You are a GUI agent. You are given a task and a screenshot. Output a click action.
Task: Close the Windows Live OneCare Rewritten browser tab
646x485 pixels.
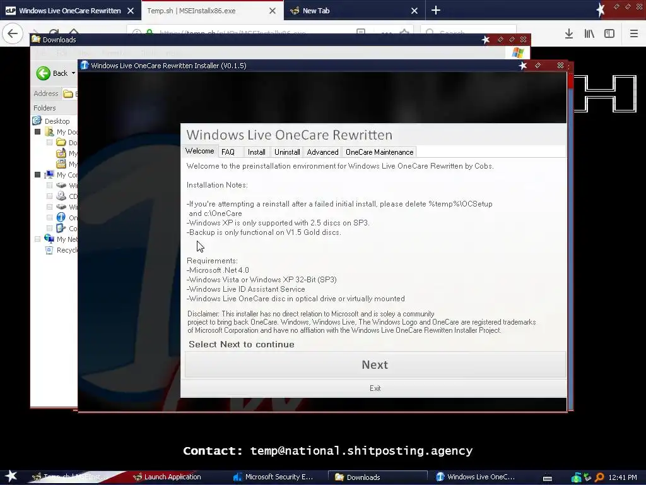point(131,11)
